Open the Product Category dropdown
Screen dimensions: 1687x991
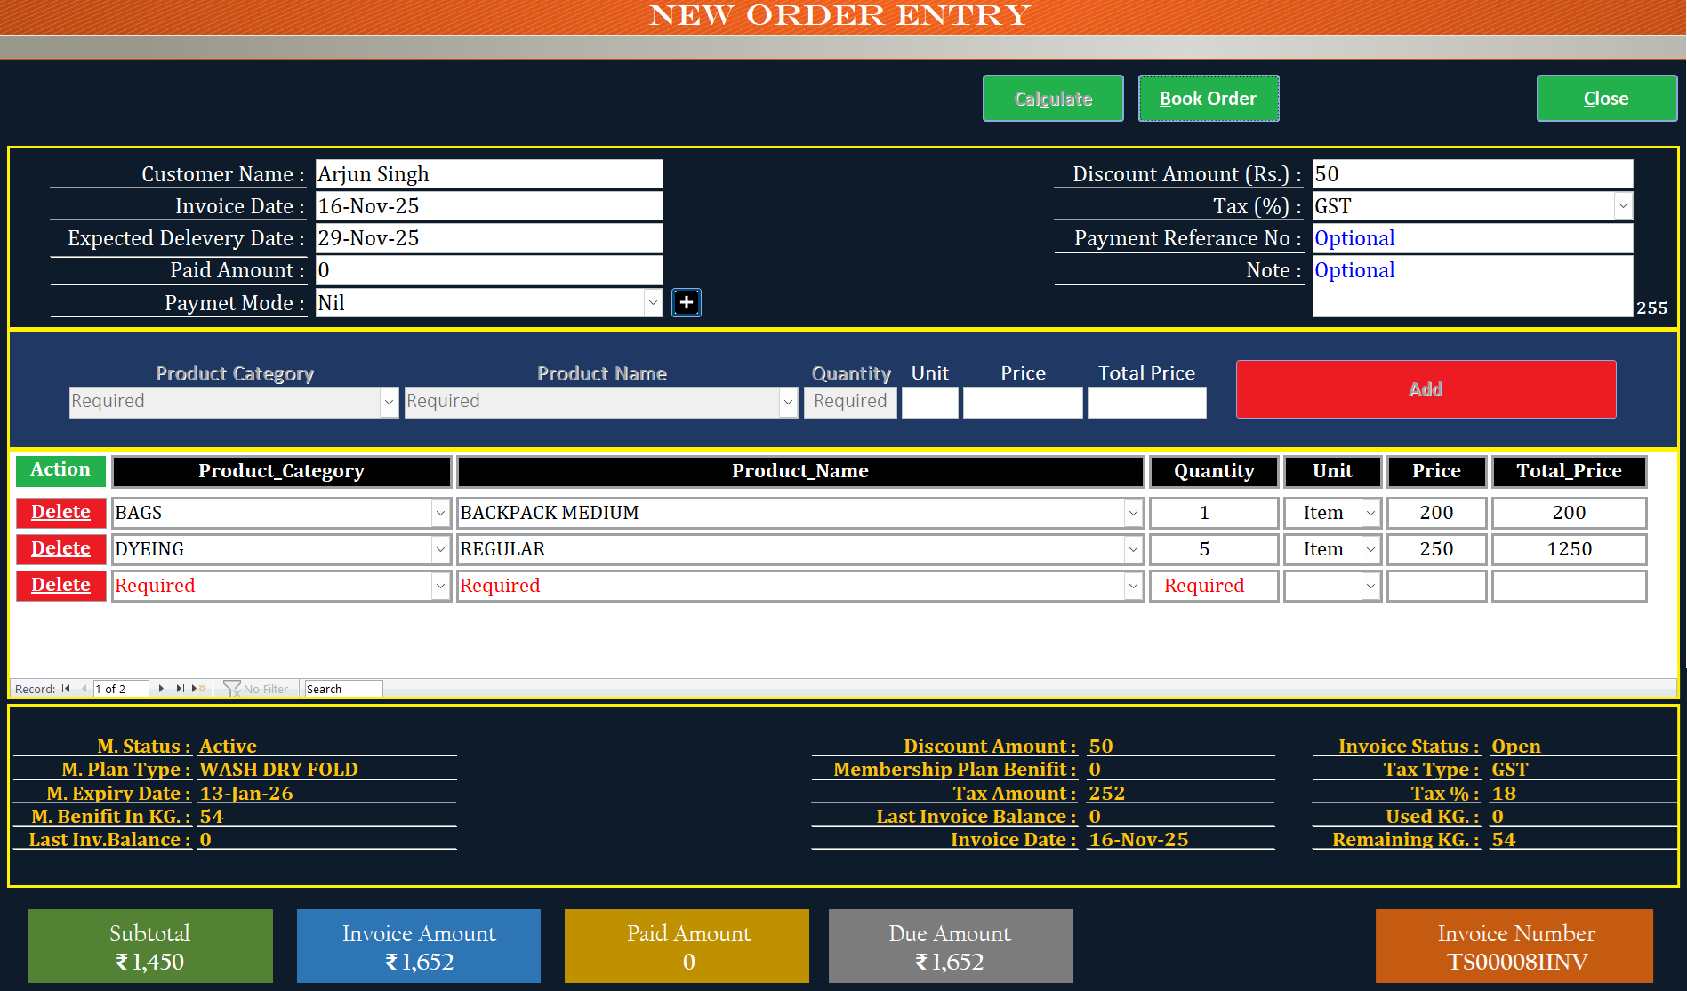[x=389, y=402]
